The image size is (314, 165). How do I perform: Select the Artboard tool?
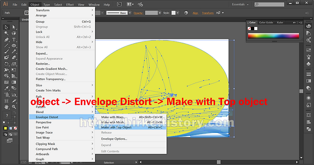click(x=7, y=101)
